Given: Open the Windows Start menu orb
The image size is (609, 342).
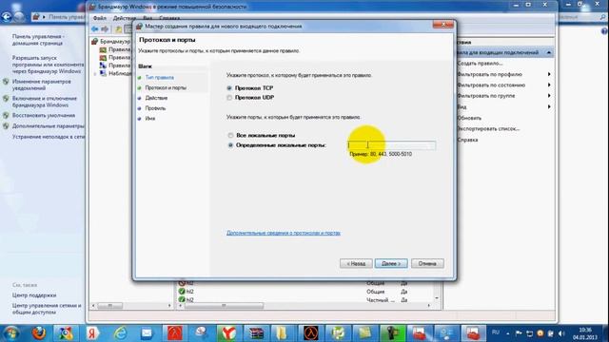Looking at the screenshot, I should click(x=10, y=333).
